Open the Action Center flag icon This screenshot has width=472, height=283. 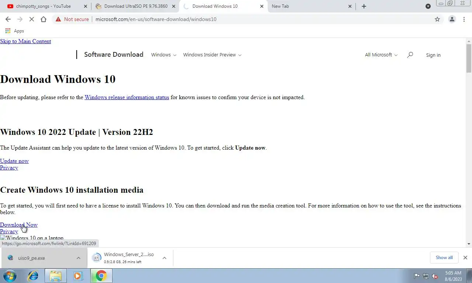[417, 276]
